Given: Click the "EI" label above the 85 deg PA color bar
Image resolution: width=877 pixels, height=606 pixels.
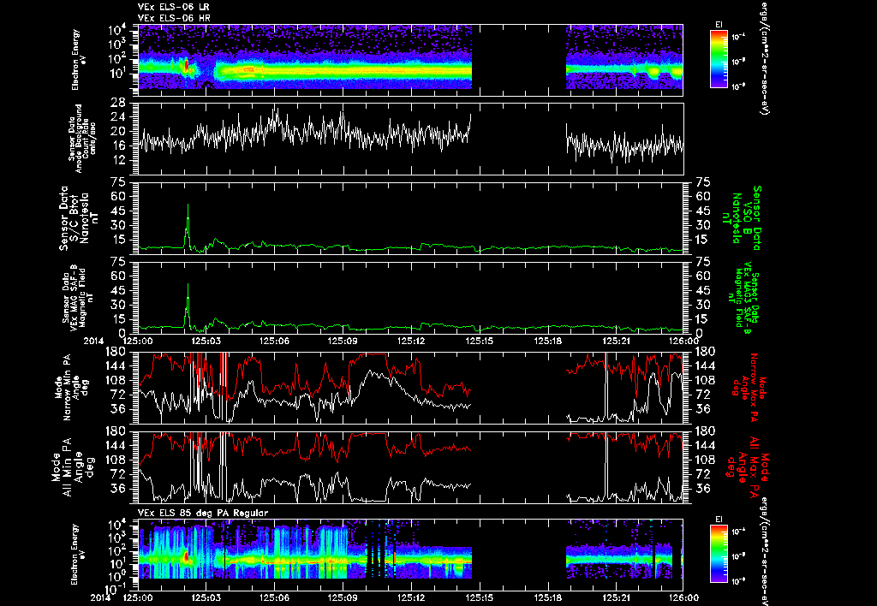Looking at the screenshot, I should [x=719, y=520].
